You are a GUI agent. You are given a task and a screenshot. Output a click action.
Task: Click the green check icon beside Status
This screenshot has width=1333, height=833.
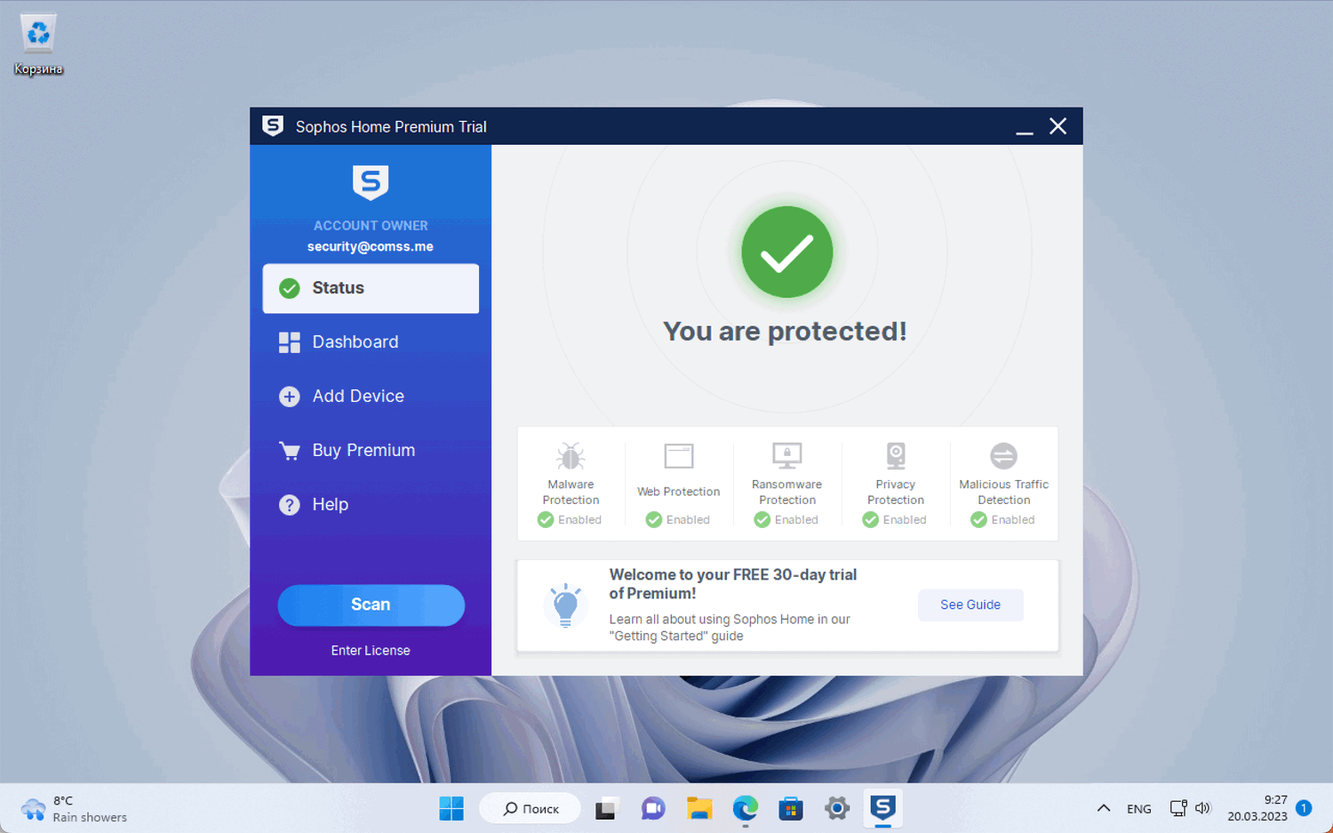(290, 288)
